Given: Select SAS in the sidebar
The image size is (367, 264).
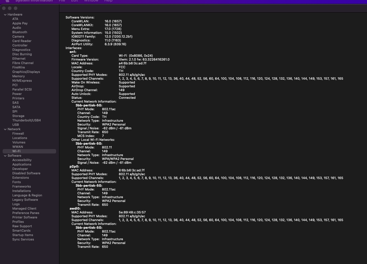Looking at the screenshot, I should (16, 103).
